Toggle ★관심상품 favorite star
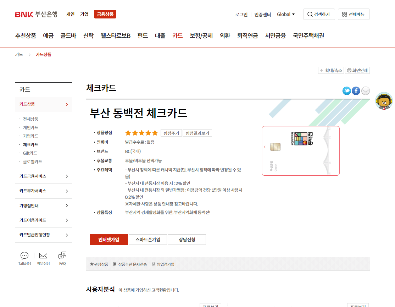 (x=98, y=264)
